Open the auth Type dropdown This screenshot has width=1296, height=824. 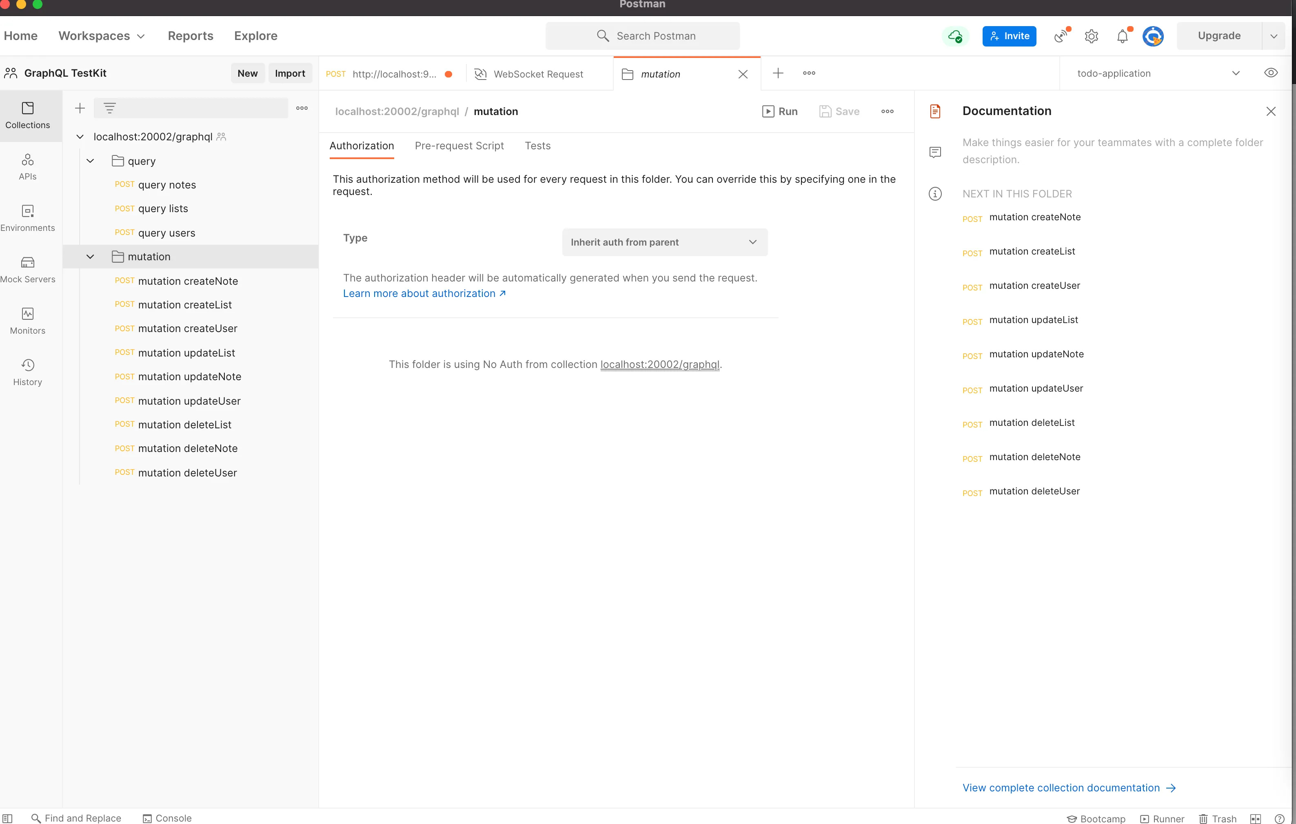click(x=665, y=242)
